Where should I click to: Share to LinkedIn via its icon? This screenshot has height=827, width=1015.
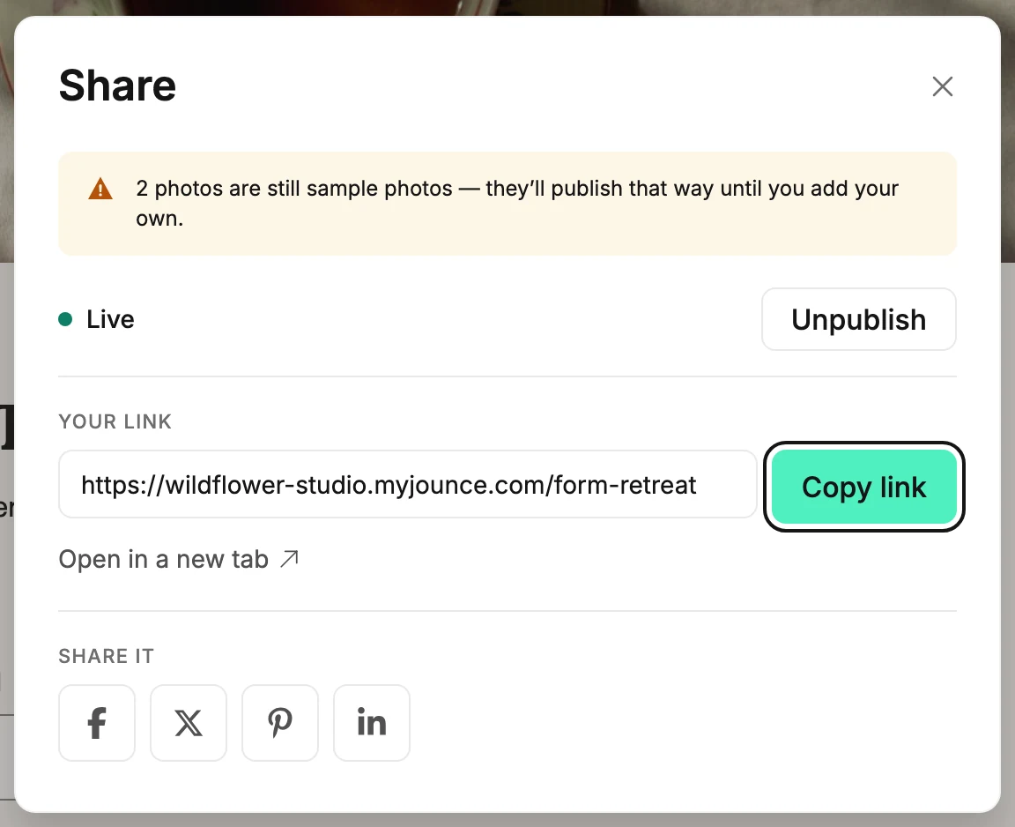372,723
